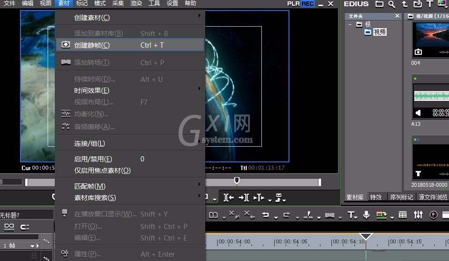Screen dimensions: 449x261
Task: Click the undo arrow in timeline toolbar
Action: coord(266,215)
